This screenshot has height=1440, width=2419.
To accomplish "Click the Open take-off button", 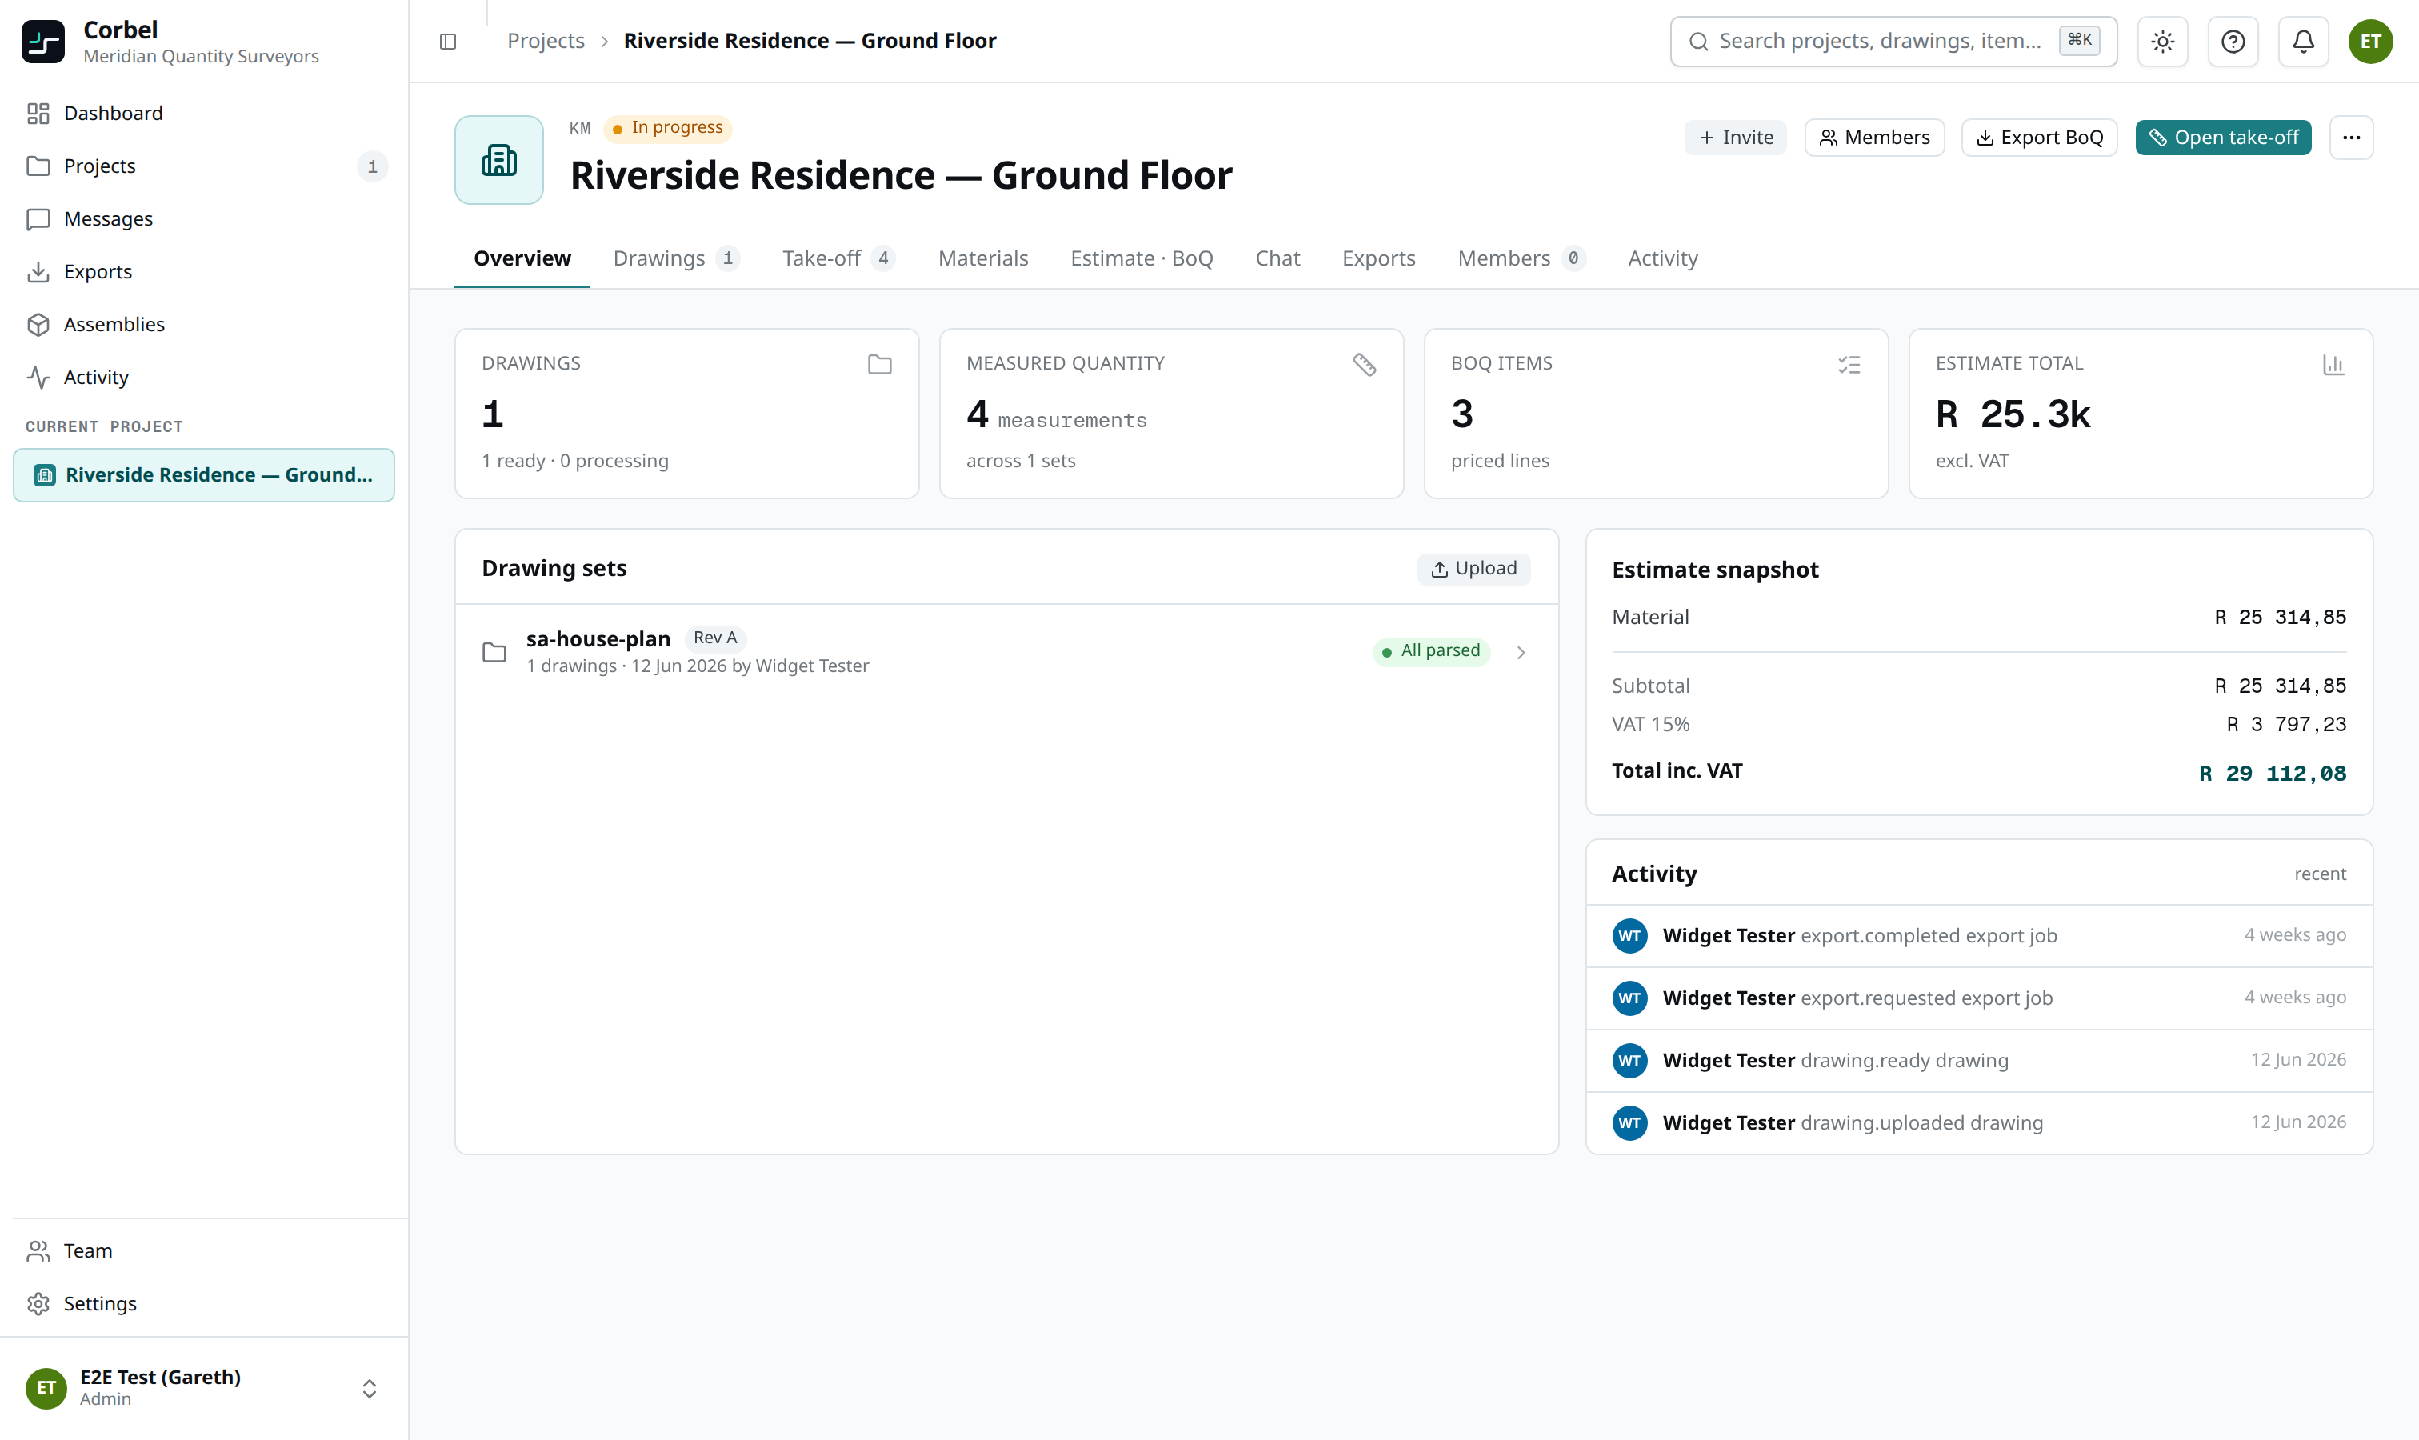I will pos(2223,137).
